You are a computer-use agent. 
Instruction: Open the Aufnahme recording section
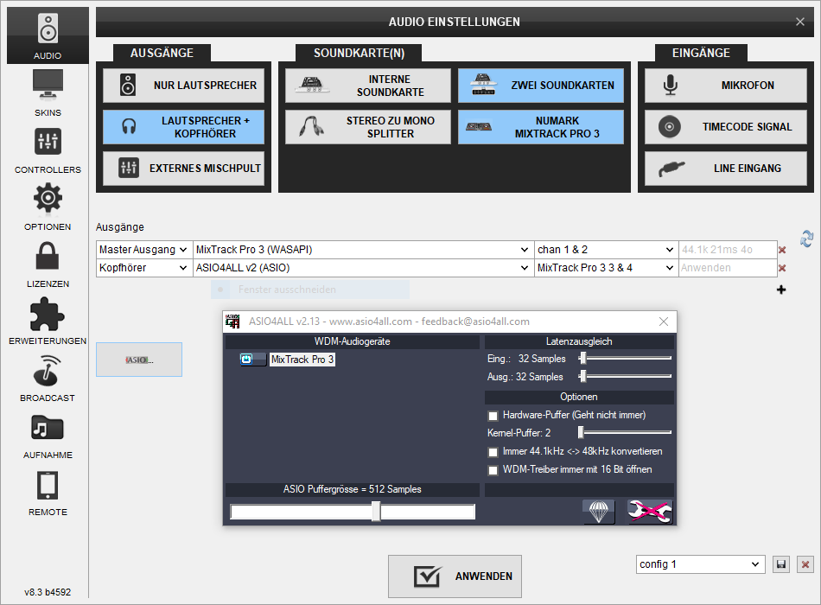[48, 436]
